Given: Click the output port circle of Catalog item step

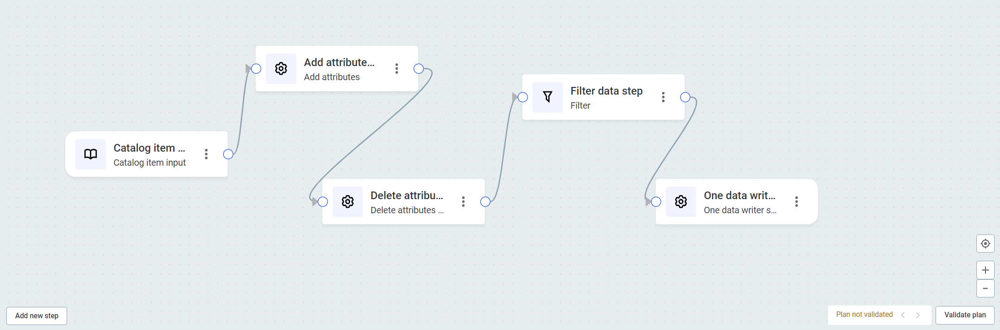Looking at the screenshot, I should [x=229, y=154].
